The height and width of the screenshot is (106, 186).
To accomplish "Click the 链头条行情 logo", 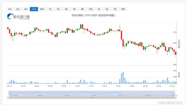I will point(18,16).
